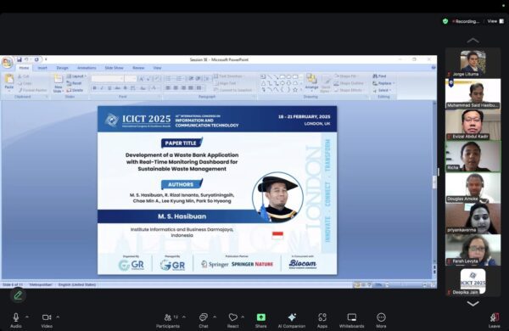The height and width of the screenshot is (331, 509).
Task: Open the Apps icon
Action: click(x=322, y=317)
